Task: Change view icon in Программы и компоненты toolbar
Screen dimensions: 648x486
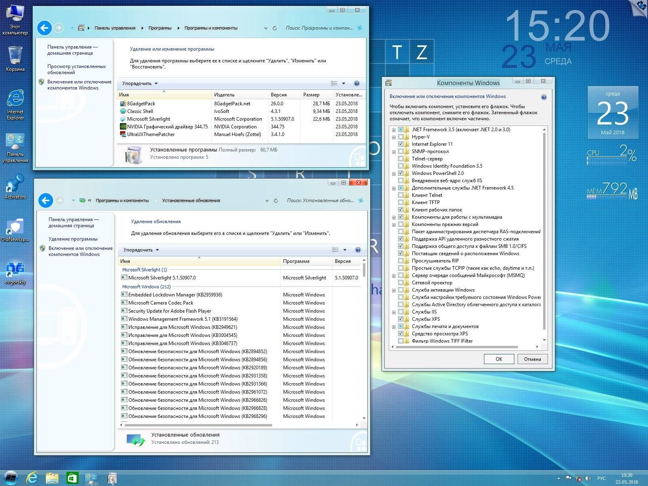Action: coord(334,83)
